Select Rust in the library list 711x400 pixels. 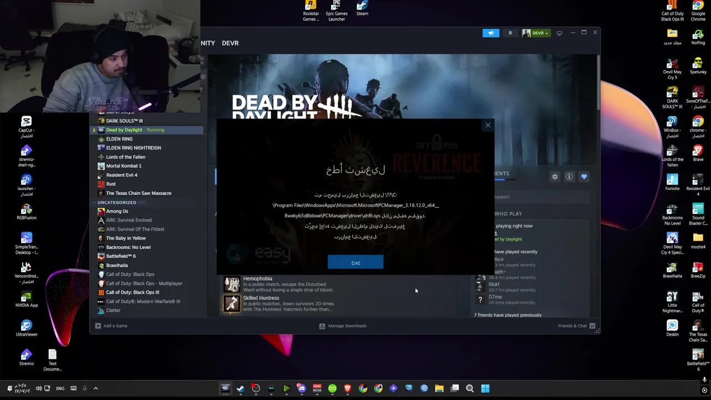pos(147,184)
